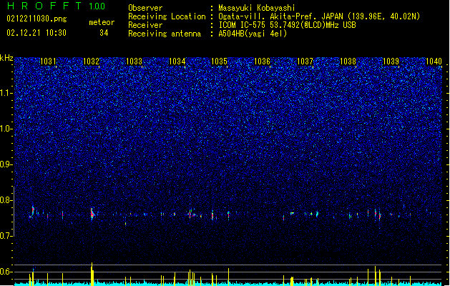
Task: Click the HROFFT 1.0.0 title text
Action: [x=56, y=6]
